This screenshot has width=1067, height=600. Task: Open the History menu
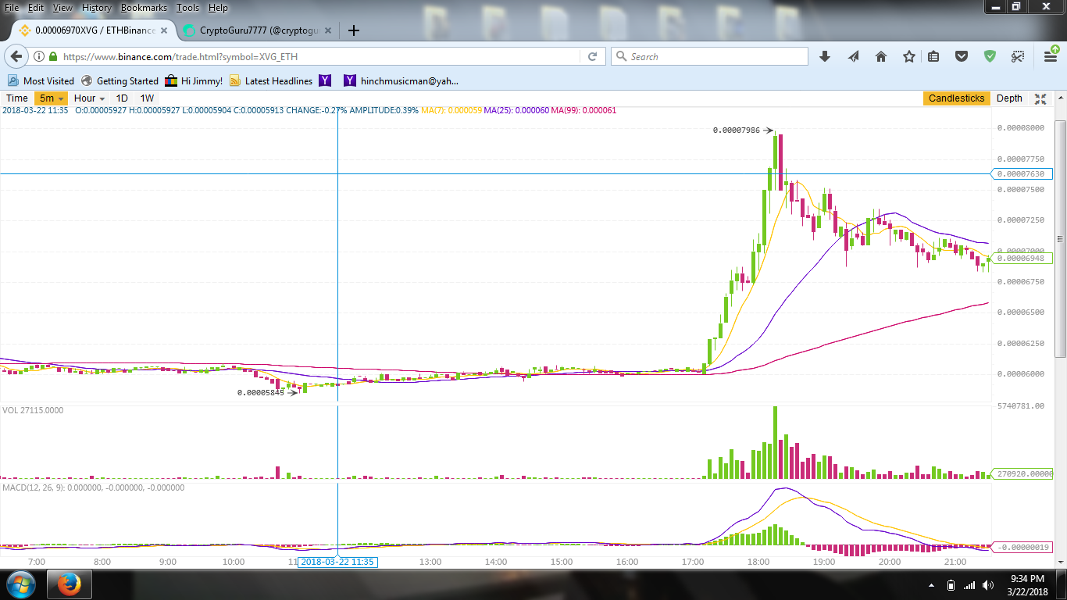[x=97, y=8]
